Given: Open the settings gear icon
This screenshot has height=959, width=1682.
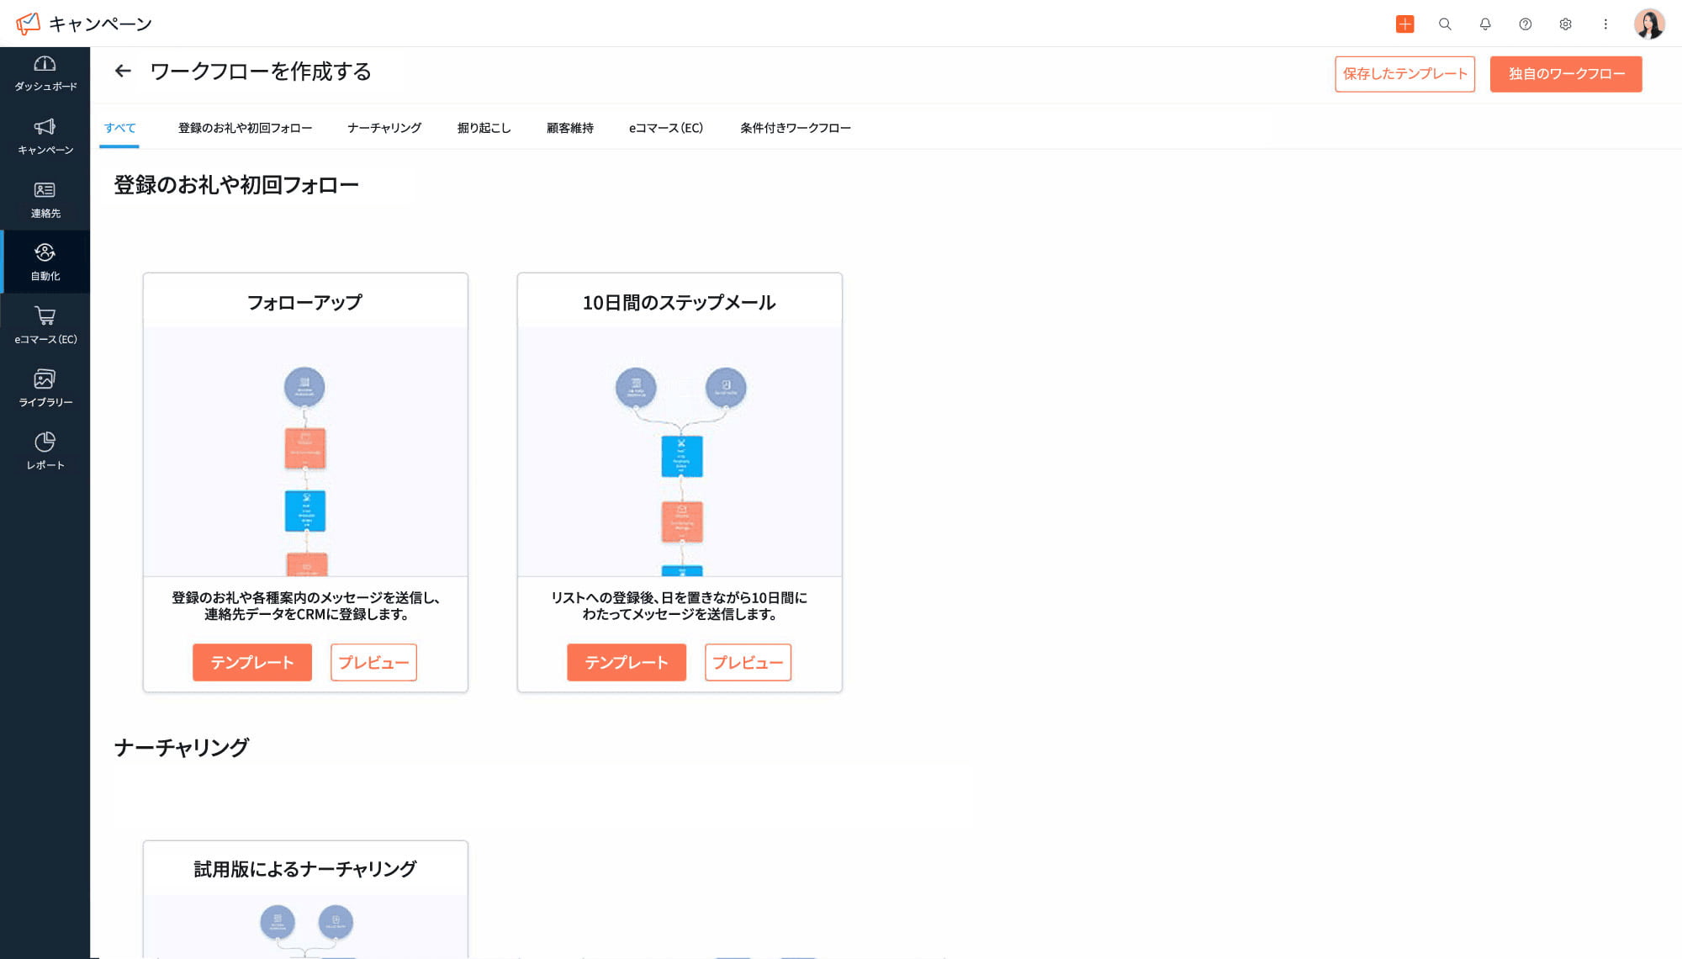Looking at the screenshot, I should pyautogui.click(x=1565, y=24).
